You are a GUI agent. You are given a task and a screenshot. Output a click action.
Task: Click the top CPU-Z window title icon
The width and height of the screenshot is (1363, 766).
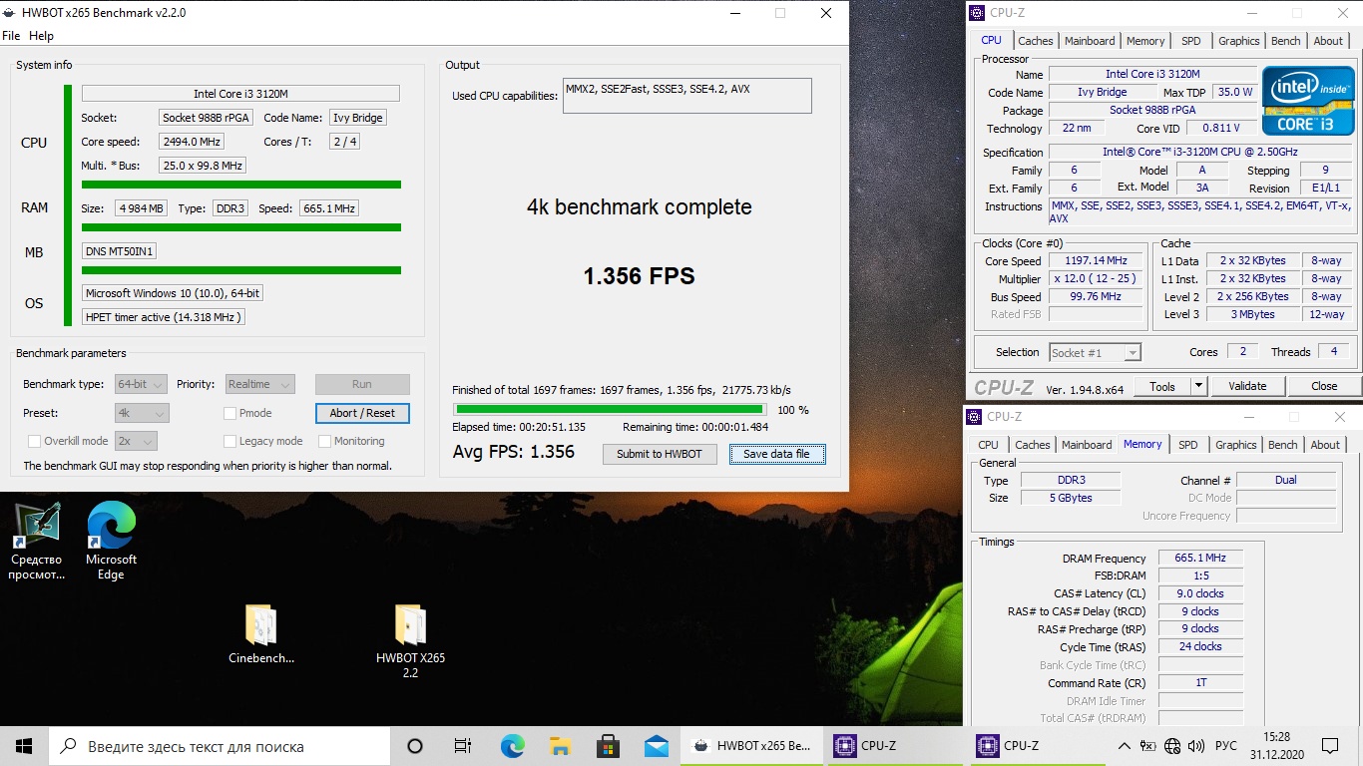pyautogui.click(x=976, y=13)
